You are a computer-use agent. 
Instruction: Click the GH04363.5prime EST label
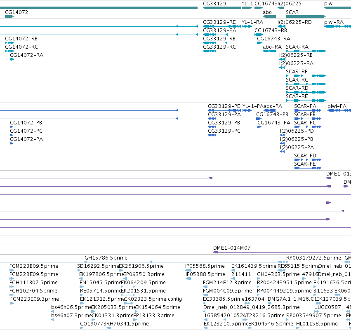pos(278,274)
